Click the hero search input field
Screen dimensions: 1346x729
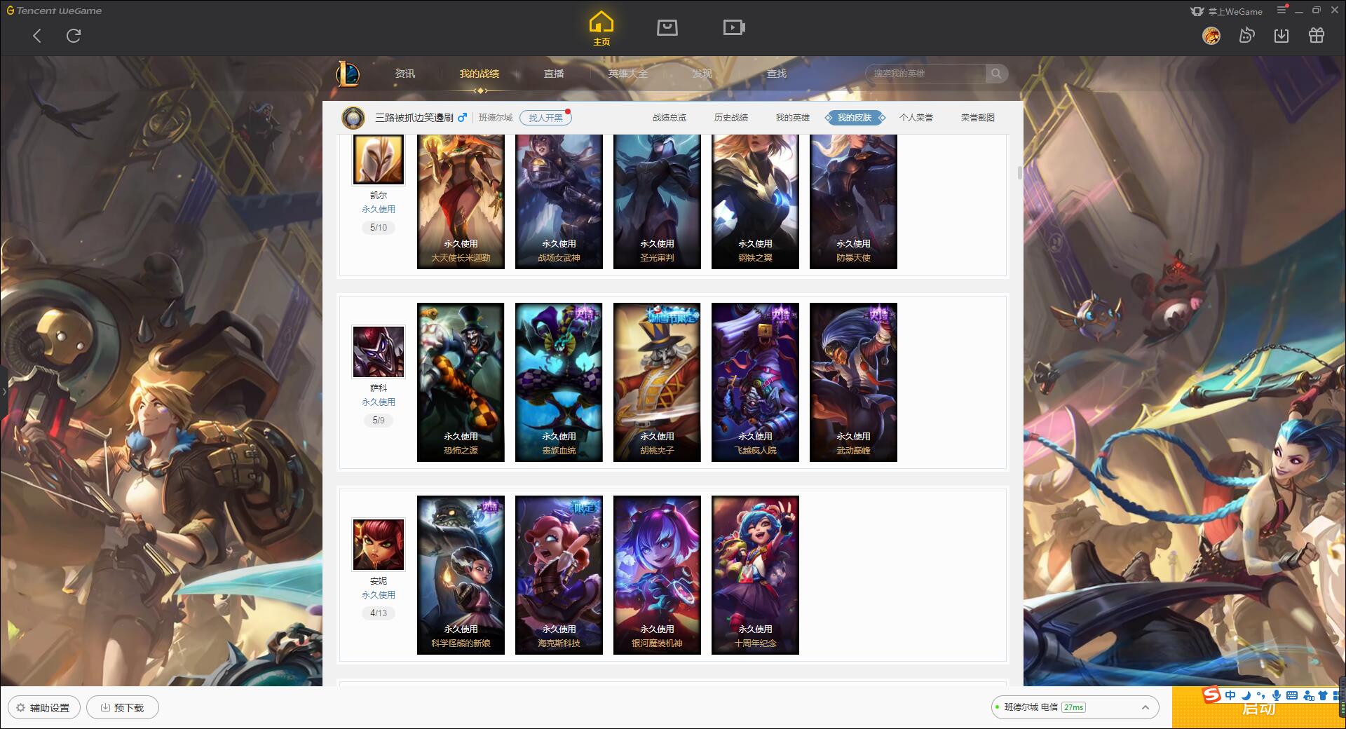click(x=925, y=74)
